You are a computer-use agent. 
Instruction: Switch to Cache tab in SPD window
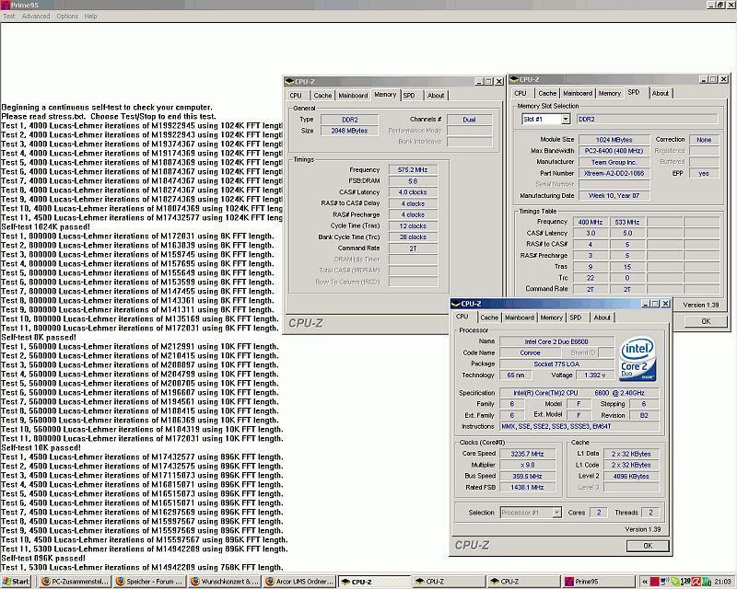pos(547,94)
